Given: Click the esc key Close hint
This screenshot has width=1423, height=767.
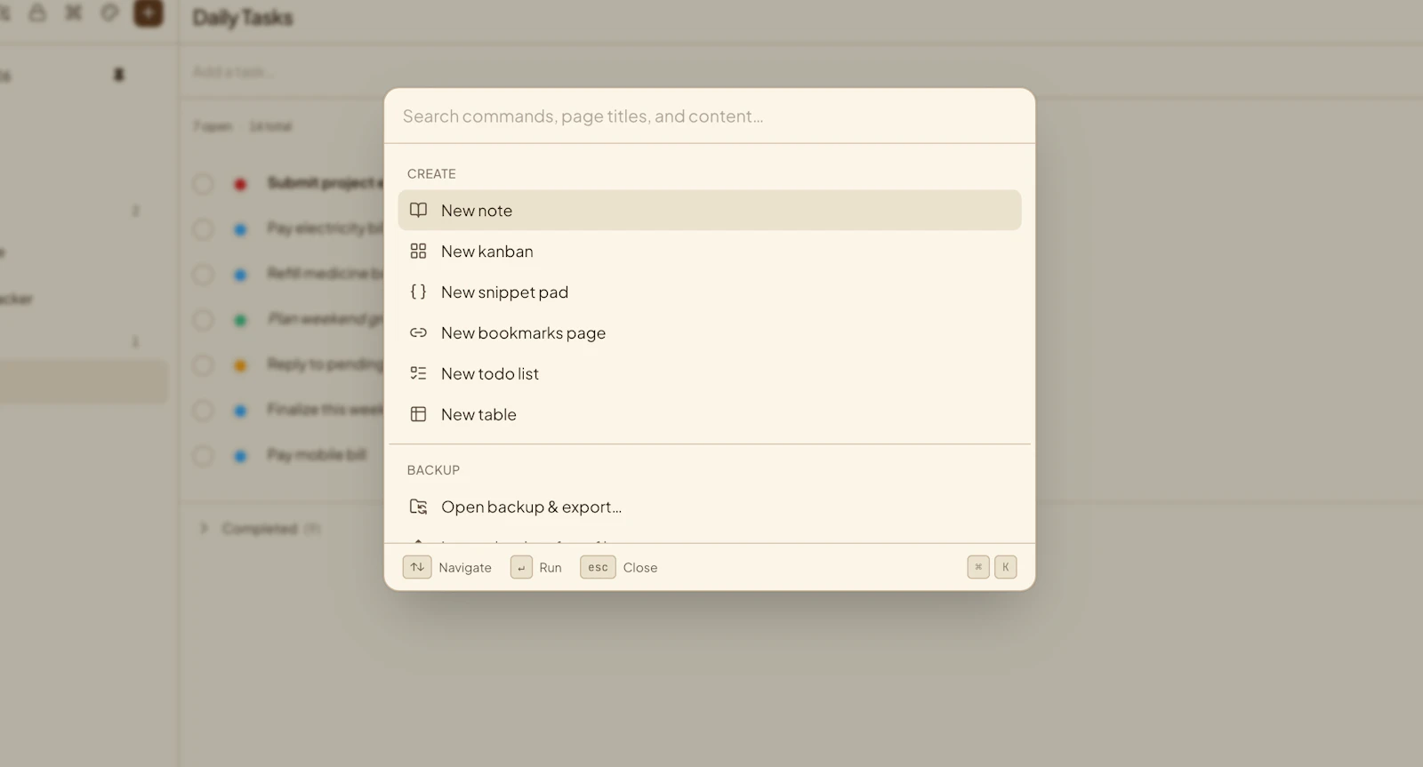Looking at the screenshot, I should pos(598,567).
